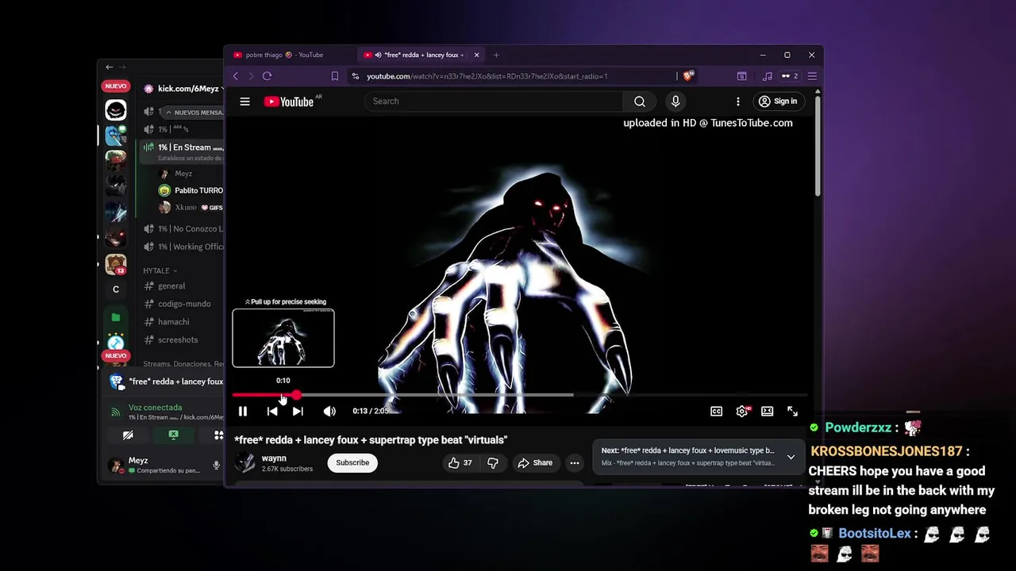
Task: Toggle closed captions in the player
Action: click(716, 411)
